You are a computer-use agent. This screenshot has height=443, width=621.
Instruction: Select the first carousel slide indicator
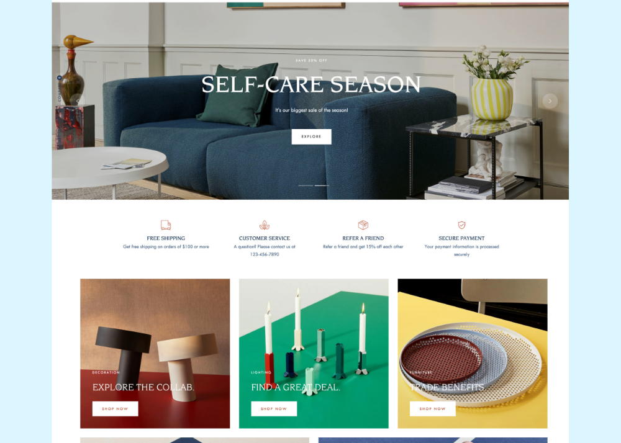coord(306,186)
